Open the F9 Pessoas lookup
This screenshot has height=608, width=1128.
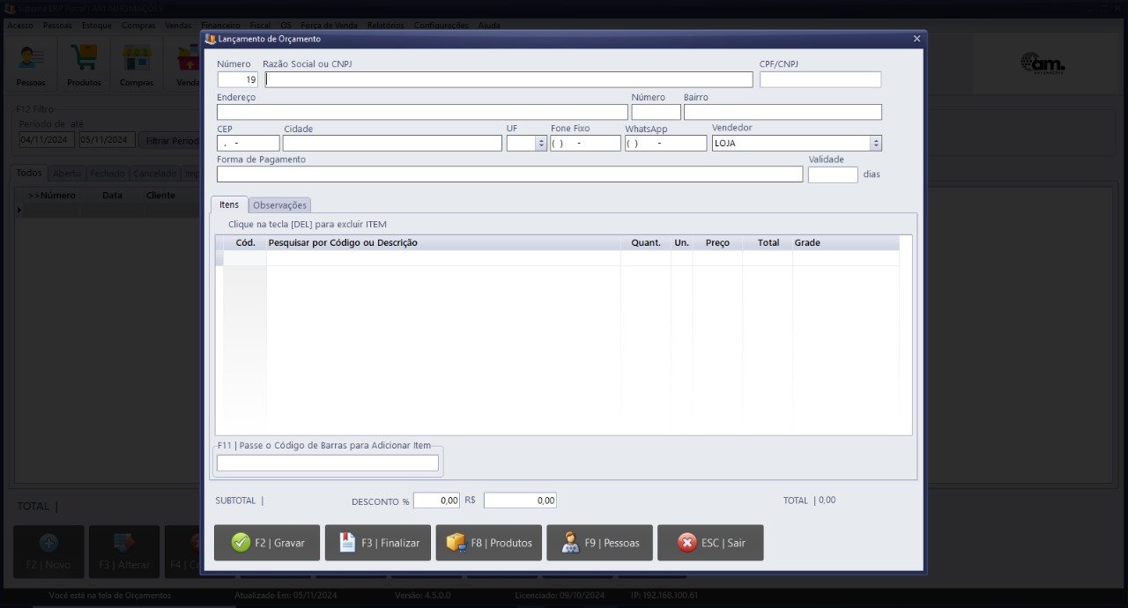click(x=600, y=543)
